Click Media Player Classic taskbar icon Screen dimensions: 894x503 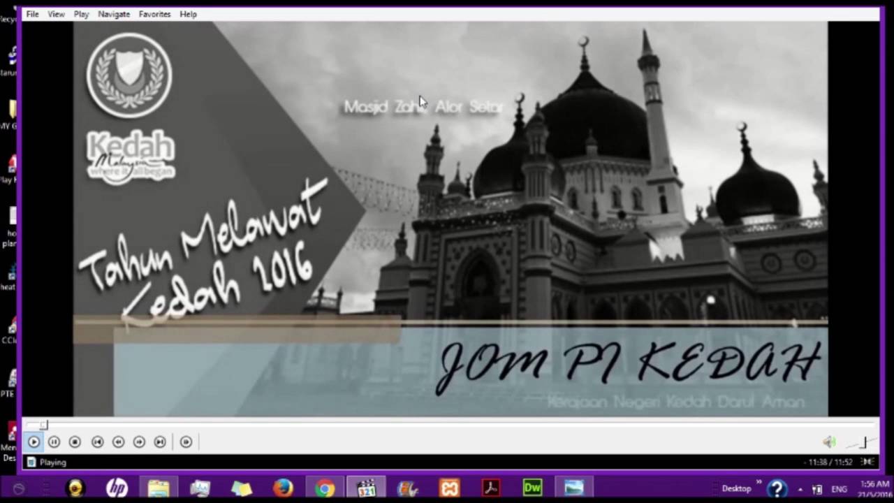(366, 488)
